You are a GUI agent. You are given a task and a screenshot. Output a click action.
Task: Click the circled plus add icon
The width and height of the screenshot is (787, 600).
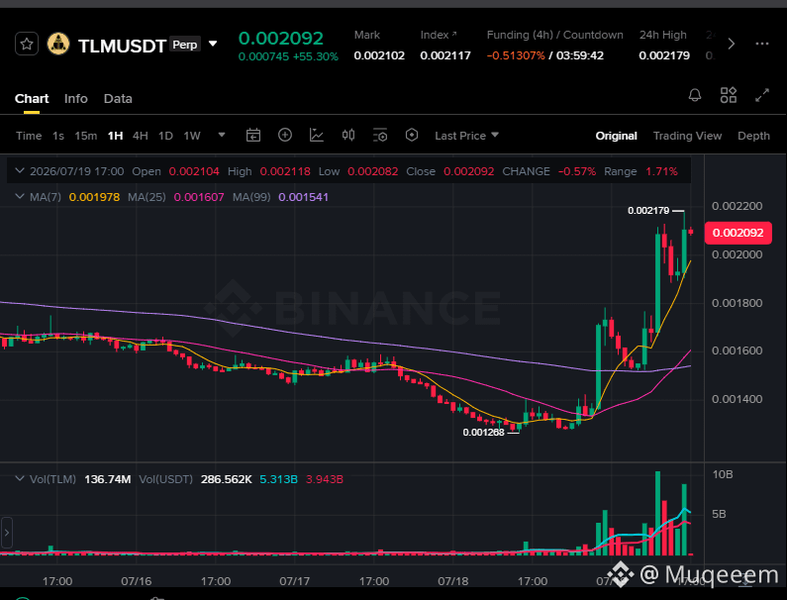click(x=285, y=135)
